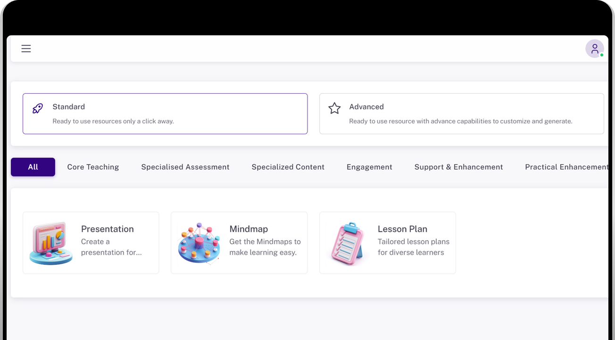Screen dimensions: 615x340
Task: Select the Advanced mode option
Action: (462, 113)
